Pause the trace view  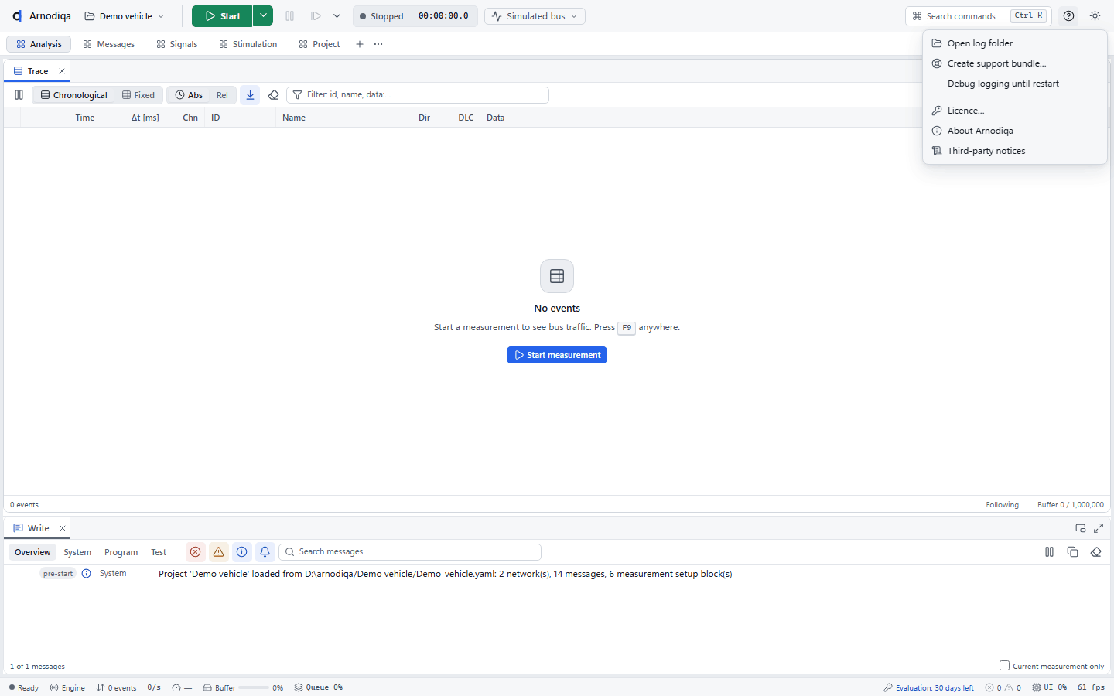[19, 95]
